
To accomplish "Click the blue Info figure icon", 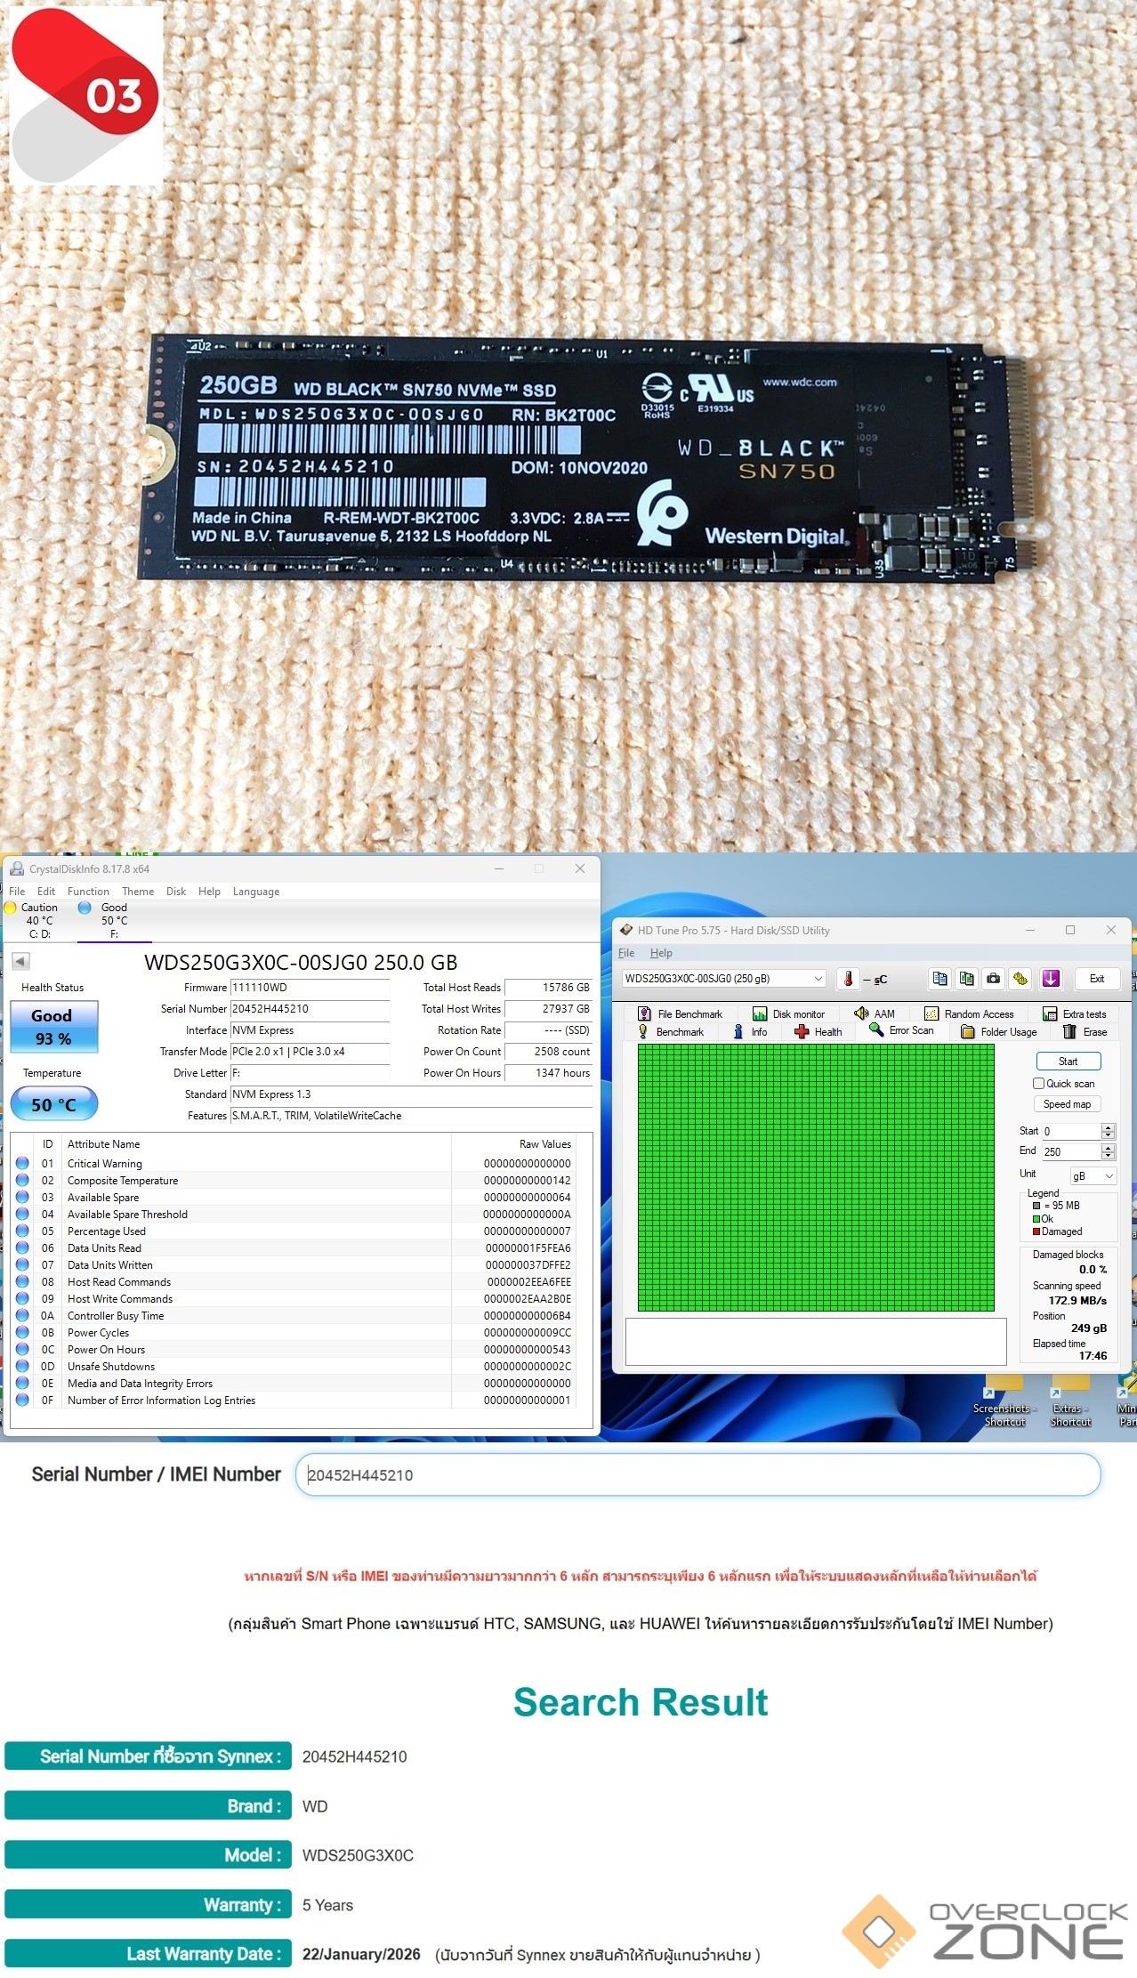I will (x=738, y=1031).
